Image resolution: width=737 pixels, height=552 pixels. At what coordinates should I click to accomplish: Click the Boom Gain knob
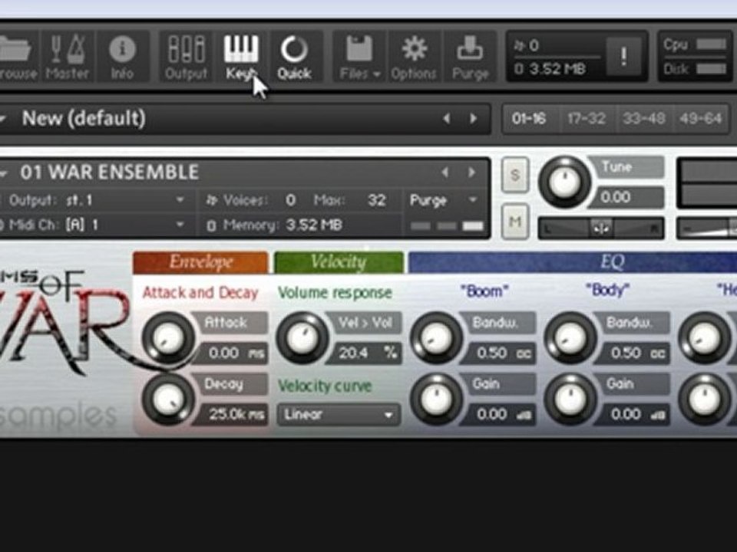pos(436,399)
